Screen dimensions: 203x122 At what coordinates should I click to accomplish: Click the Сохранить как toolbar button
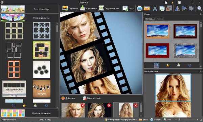109,8
